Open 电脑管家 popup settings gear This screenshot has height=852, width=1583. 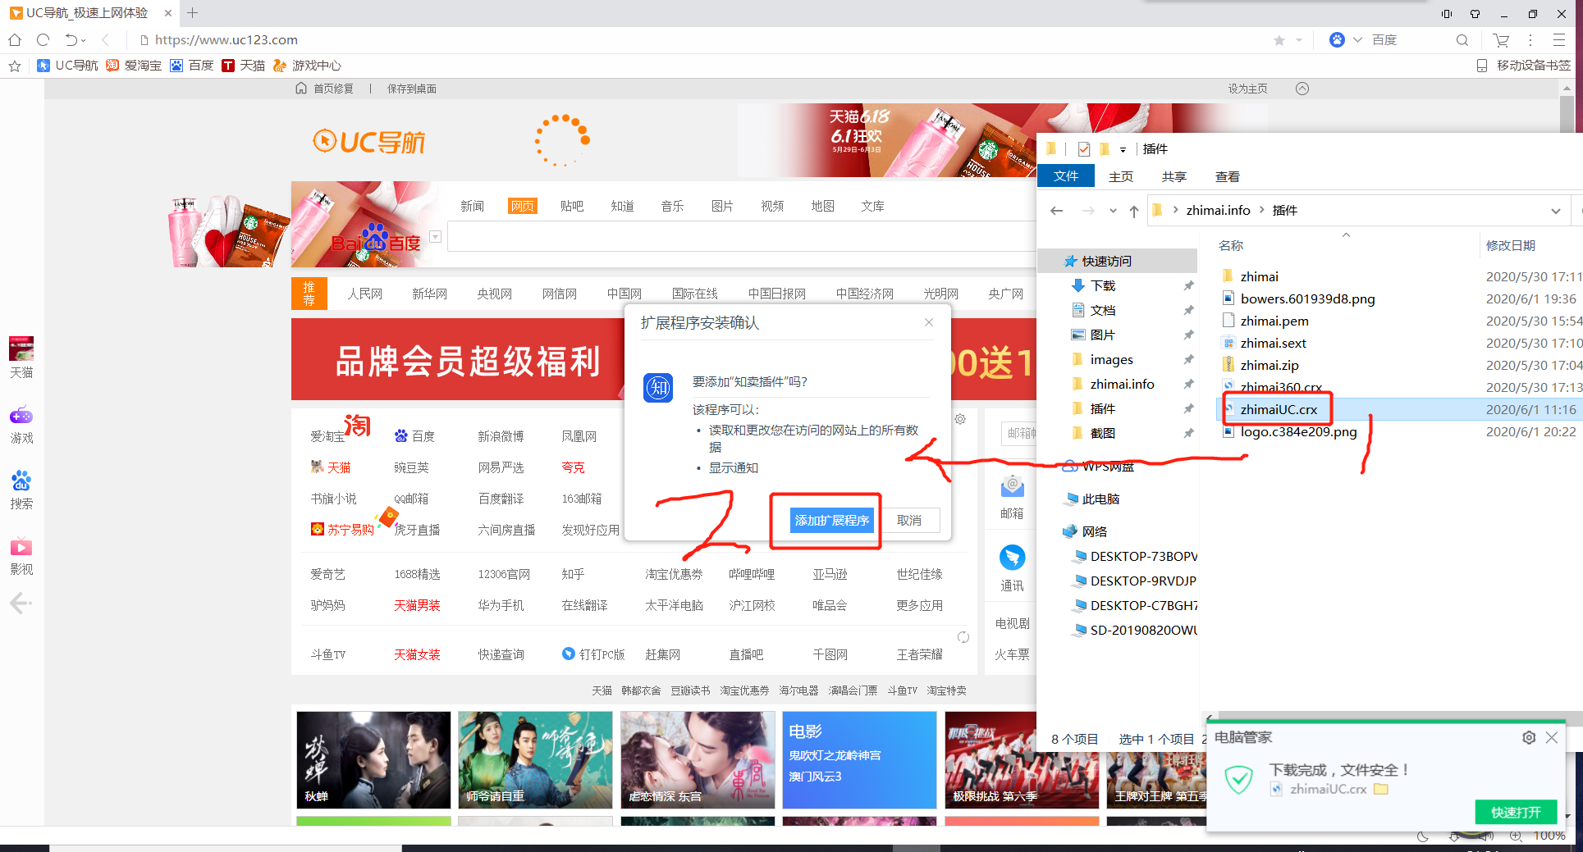(x=1528, y=737)
